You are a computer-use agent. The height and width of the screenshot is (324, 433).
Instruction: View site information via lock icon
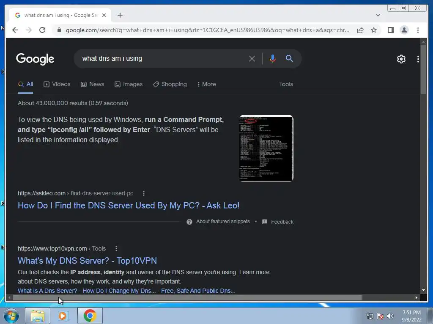59,30
